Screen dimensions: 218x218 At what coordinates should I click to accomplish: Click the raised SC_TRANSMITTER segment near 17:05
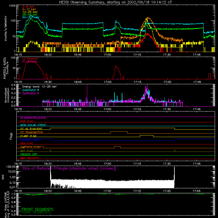[x=119, y=132]
